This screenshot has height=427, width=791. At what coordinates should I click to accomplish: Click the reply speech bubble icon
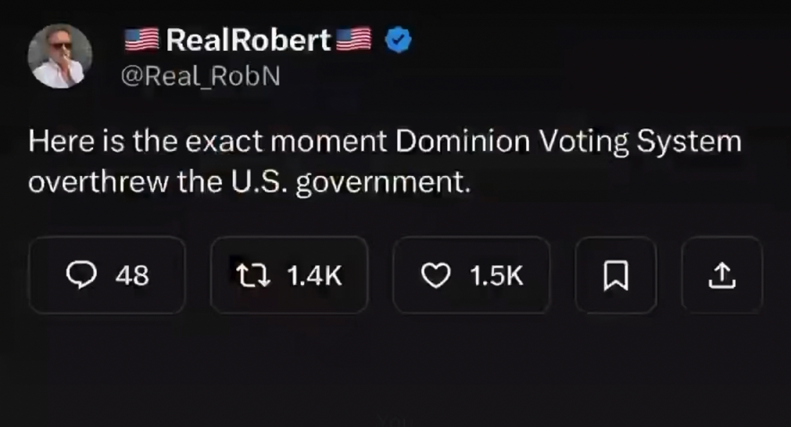pyautogui.click(x=81, y=275)
